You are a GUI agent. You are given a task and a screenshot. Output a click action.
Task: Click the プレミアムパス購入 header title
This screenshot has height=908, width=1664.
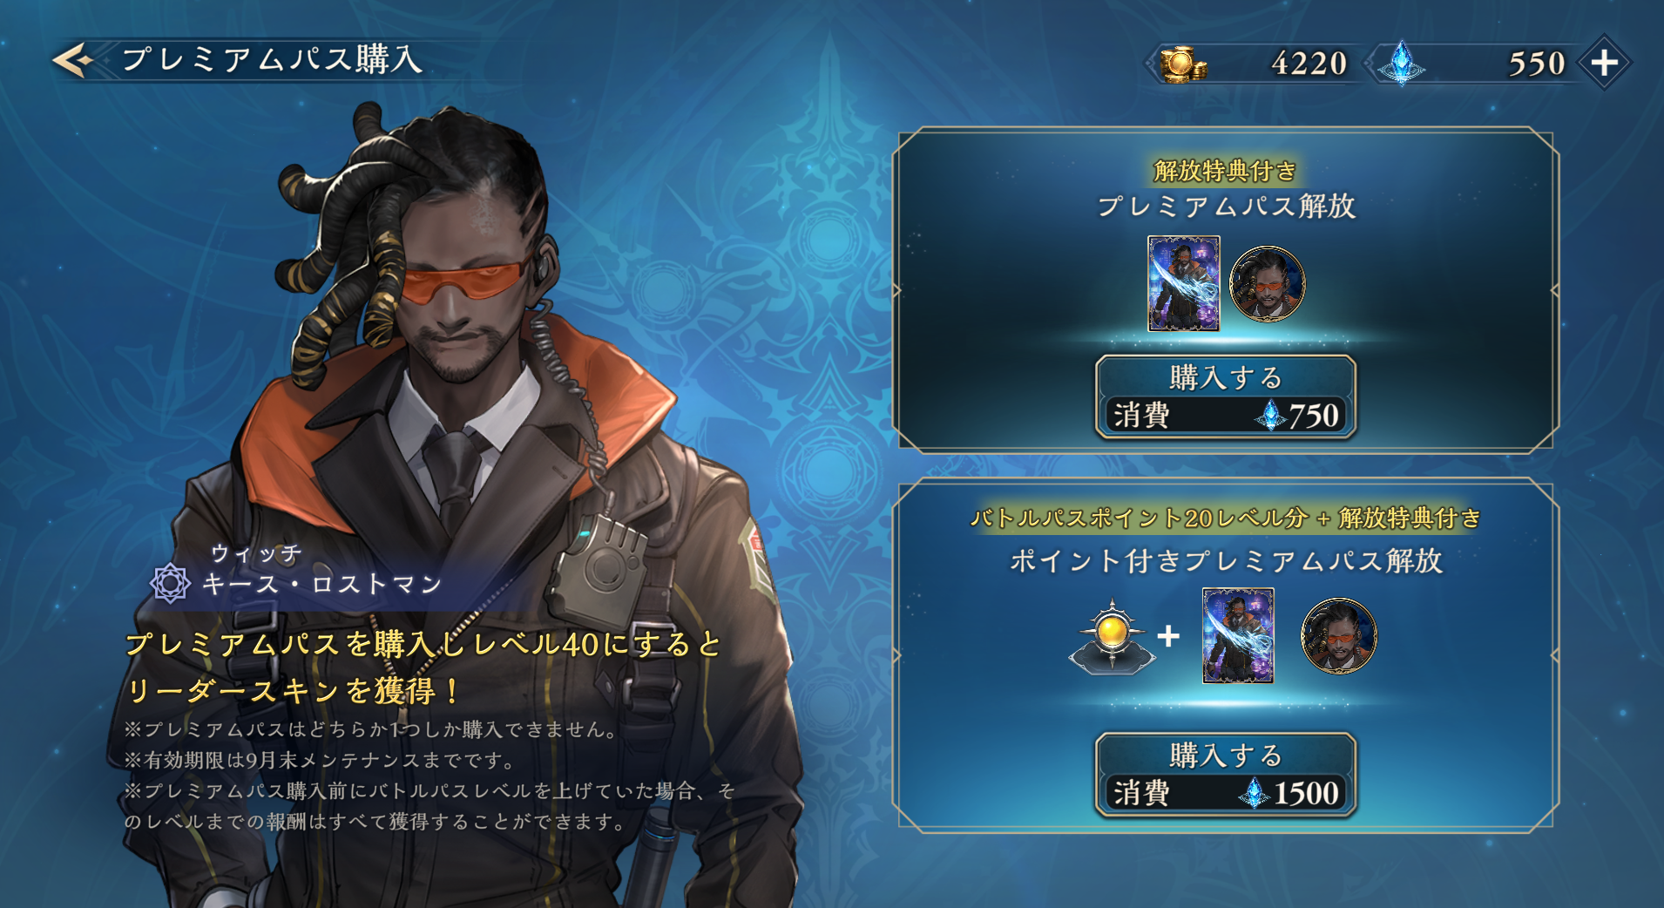[272, 59]
